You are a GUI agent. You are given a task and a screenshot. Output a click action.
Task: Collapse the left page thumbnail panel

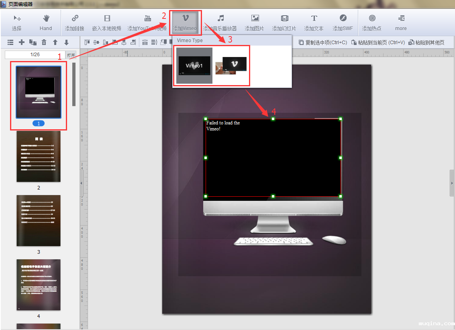82,183
